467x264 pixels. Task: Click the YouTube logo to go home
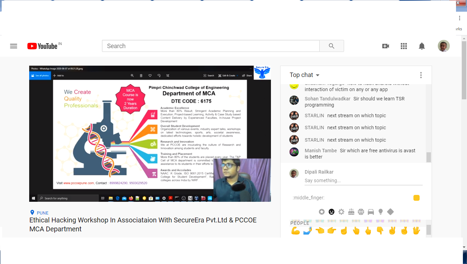43,46
